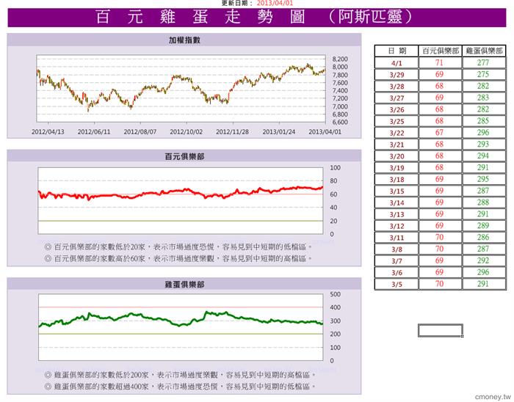Screen dimensions: 514x402
Task: Select value 292 in the 3/7 row
Action: pos(483,260)
